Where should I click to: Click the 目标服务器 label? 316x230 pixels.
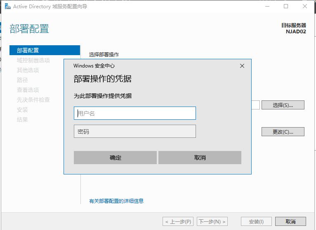294,26
